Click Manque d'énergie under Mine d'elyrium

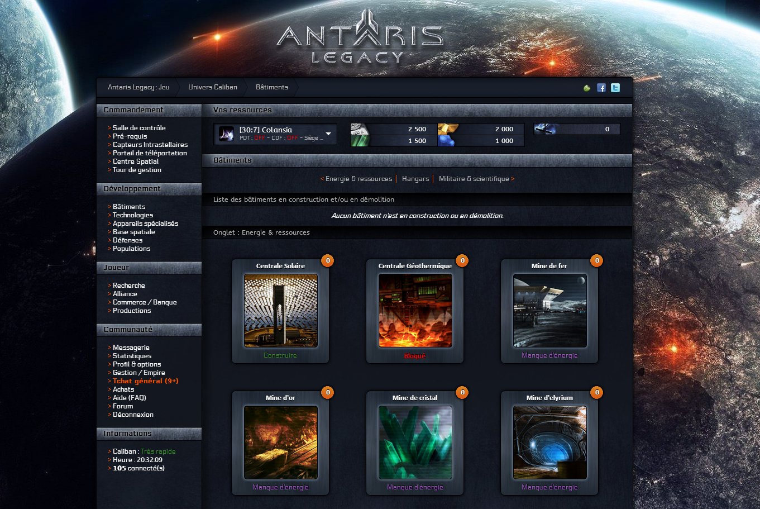point(549,487)
